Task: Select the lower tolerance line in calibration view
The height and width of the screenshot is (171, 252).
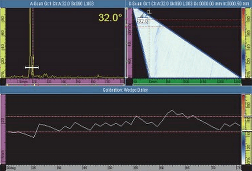Action: coord(124,132)
